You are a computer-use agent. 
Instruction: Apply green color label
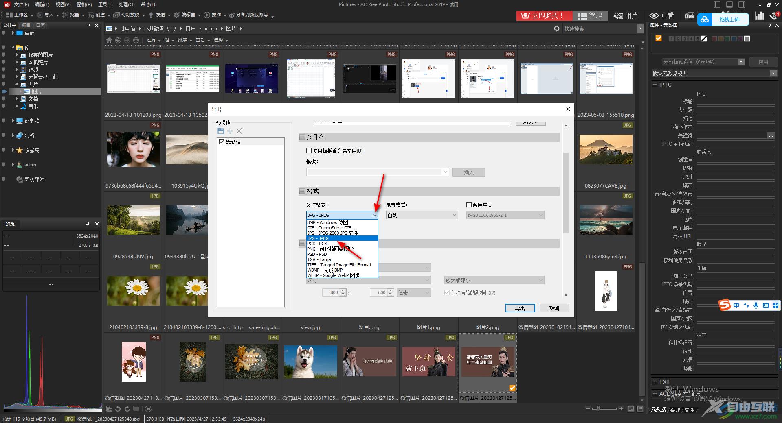pos(727,39)
